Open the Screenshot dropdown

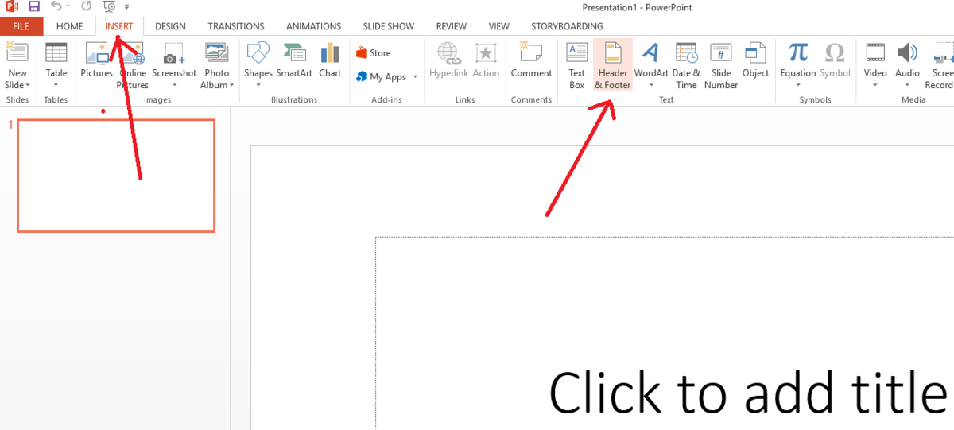[174, 66]
